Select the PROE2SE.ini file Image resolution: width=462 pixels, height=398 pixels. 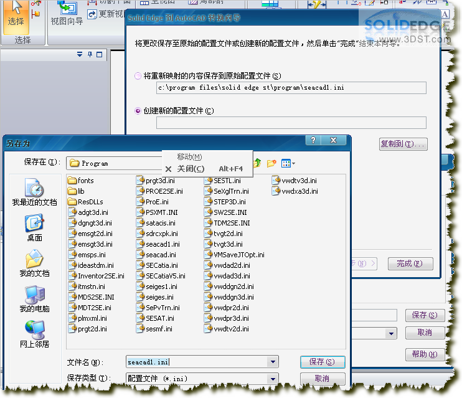[159, 191]
